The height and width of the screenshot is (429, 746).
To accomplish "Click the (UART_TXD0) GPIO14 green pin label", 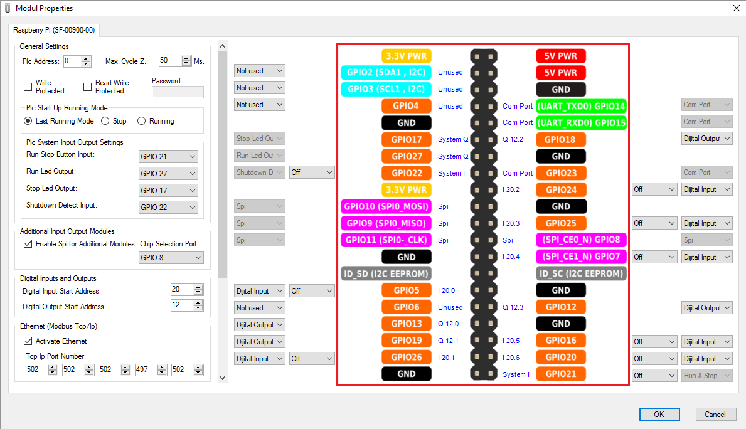I will (582, 106).
